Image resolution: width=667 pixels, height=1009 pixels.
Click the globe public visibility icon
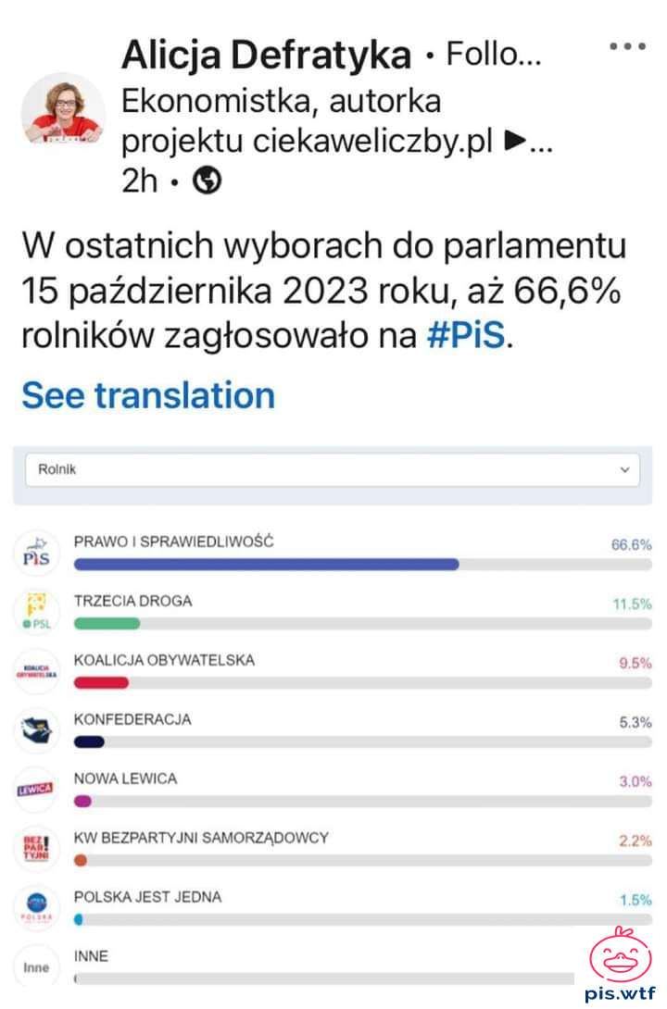[x=207, y=181]
